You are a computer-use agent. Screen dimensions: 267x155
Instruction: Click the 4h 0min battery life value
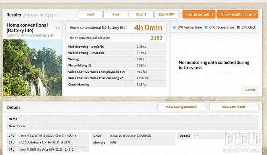[x=148, y=27]
